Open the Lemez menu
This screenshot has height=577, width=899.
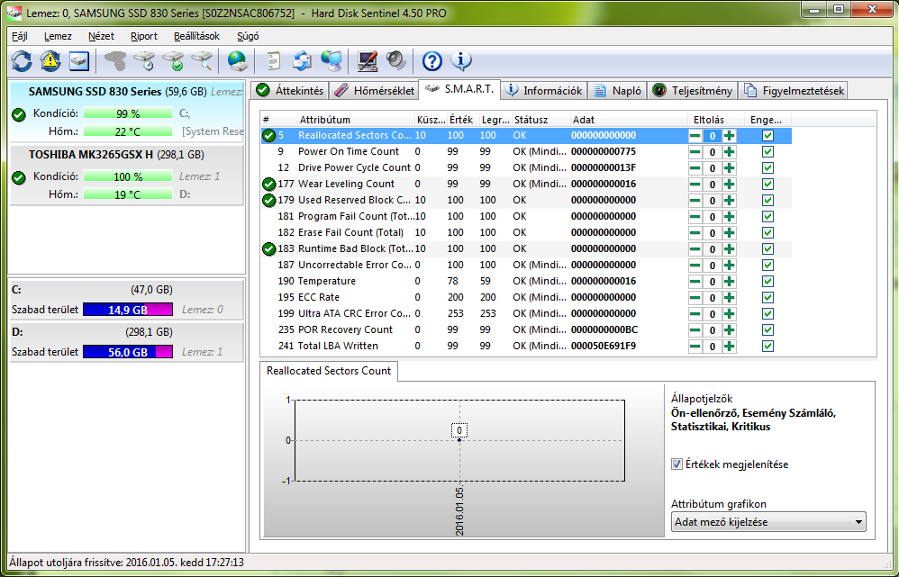tap(58, 36)
